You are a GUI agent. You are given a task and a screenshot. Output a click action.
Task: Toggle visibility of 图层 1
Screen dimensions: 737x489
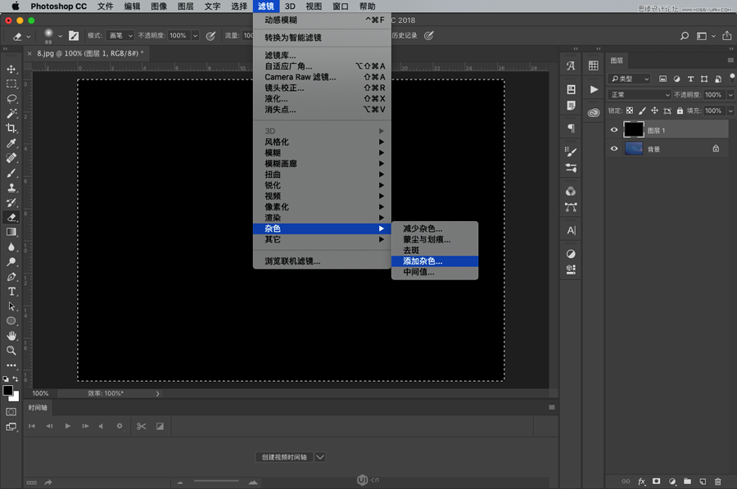613,130
